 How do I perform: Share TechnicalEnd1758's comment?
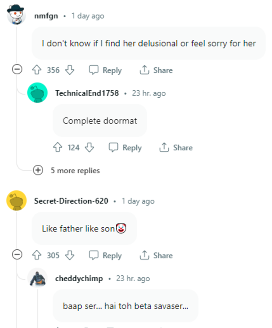(176, 148)
